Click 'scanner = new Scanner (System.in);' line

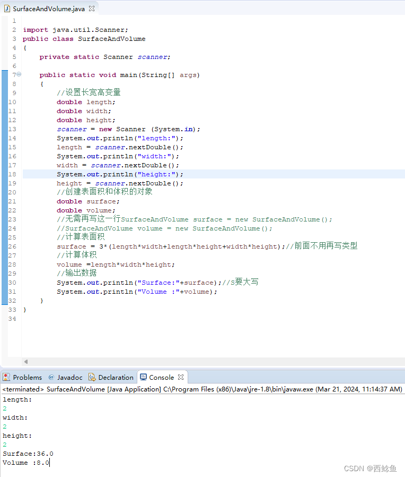click(x=128, y=129)
